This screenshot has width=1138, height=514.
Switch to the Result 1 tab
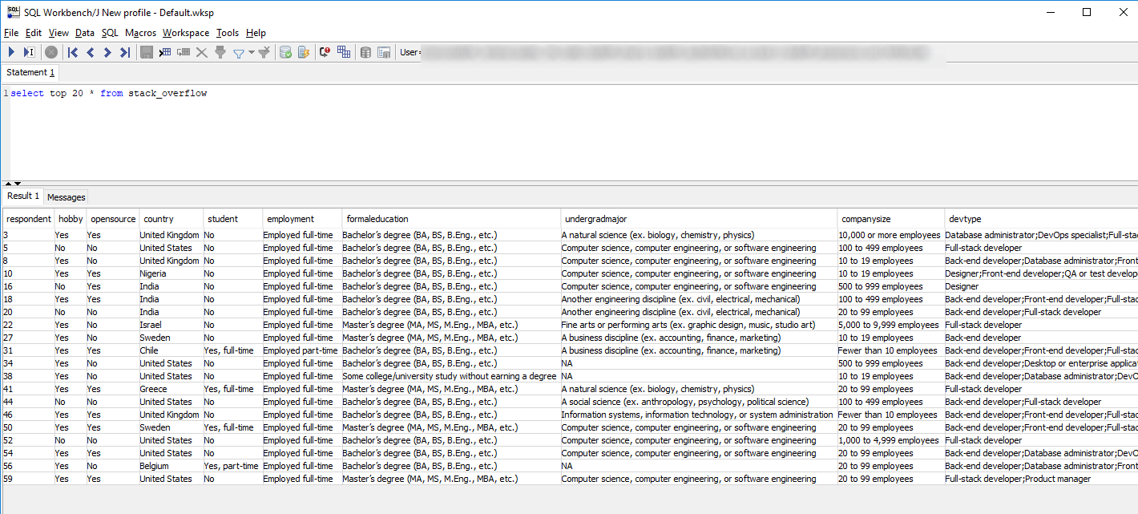(x=23, y=196)
